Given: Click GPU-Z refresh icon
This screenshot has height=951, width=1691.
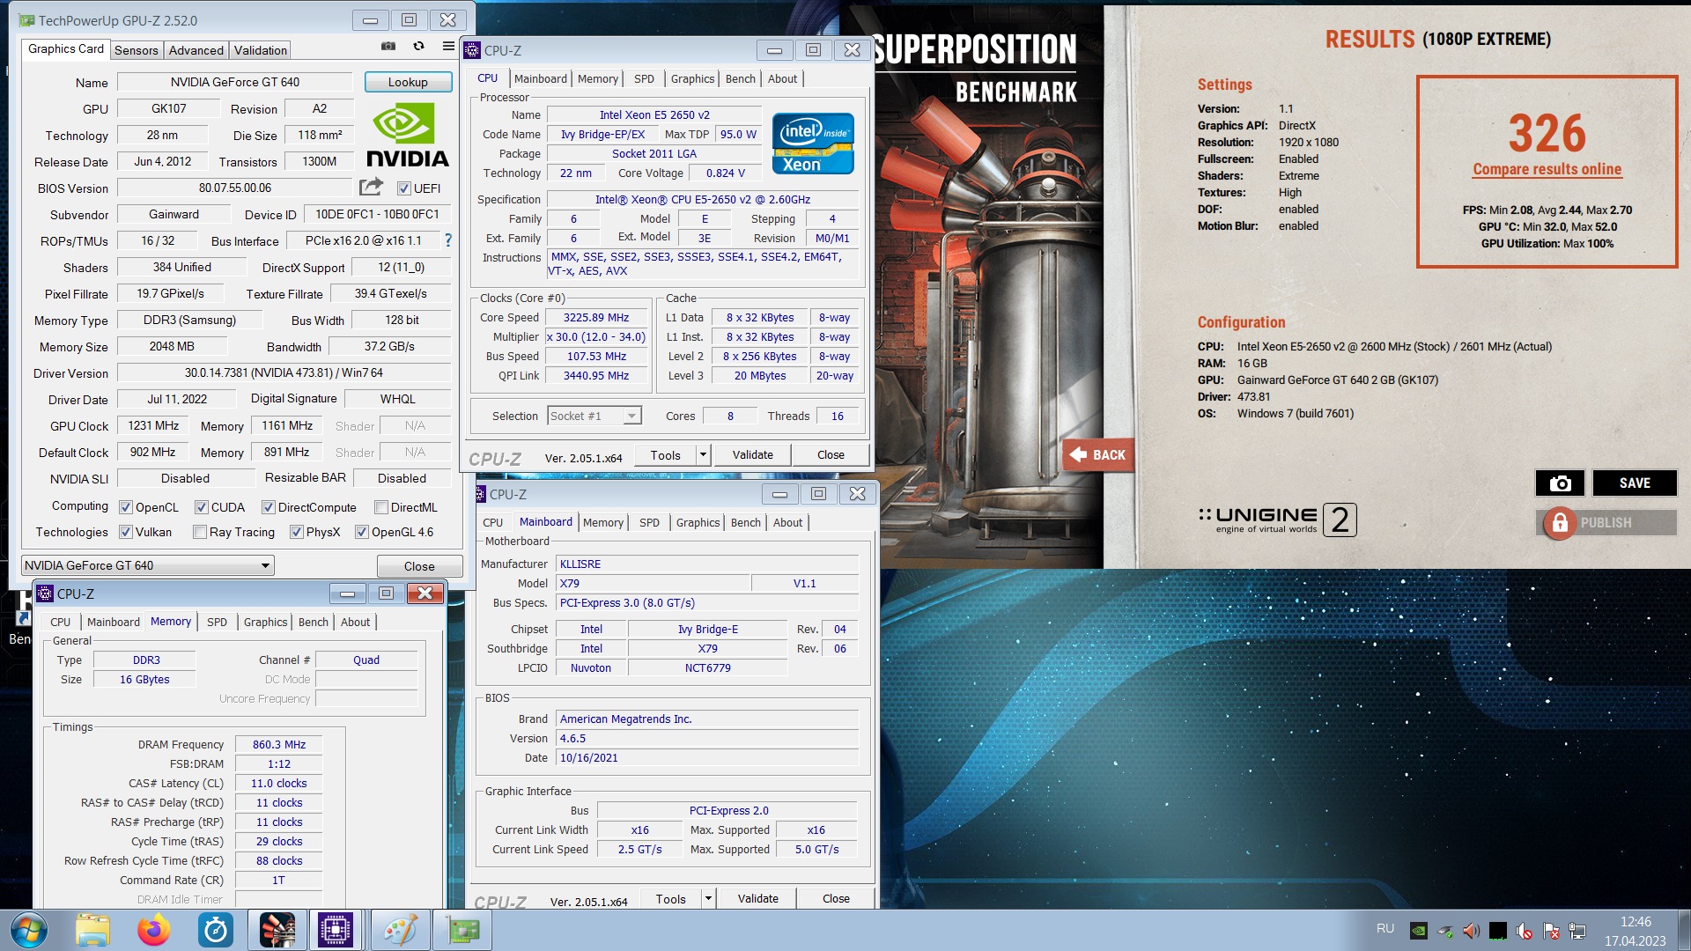Looking at the screenshot, I should pyautogui.click(x=419, y=46).
